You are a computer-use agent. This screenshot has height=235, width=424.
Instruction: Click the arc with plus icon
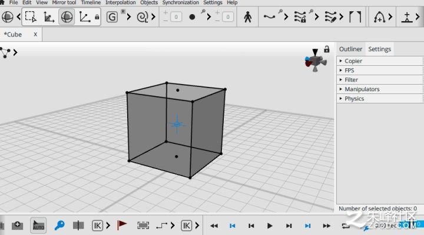379,17
